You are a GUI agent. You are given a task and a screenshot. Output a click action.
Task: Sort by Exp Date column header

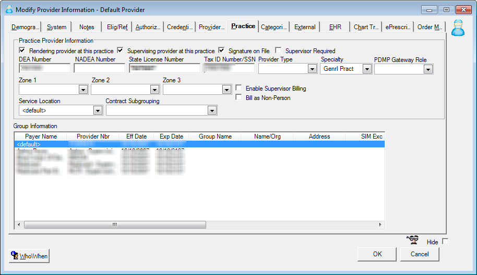(171, 136)
